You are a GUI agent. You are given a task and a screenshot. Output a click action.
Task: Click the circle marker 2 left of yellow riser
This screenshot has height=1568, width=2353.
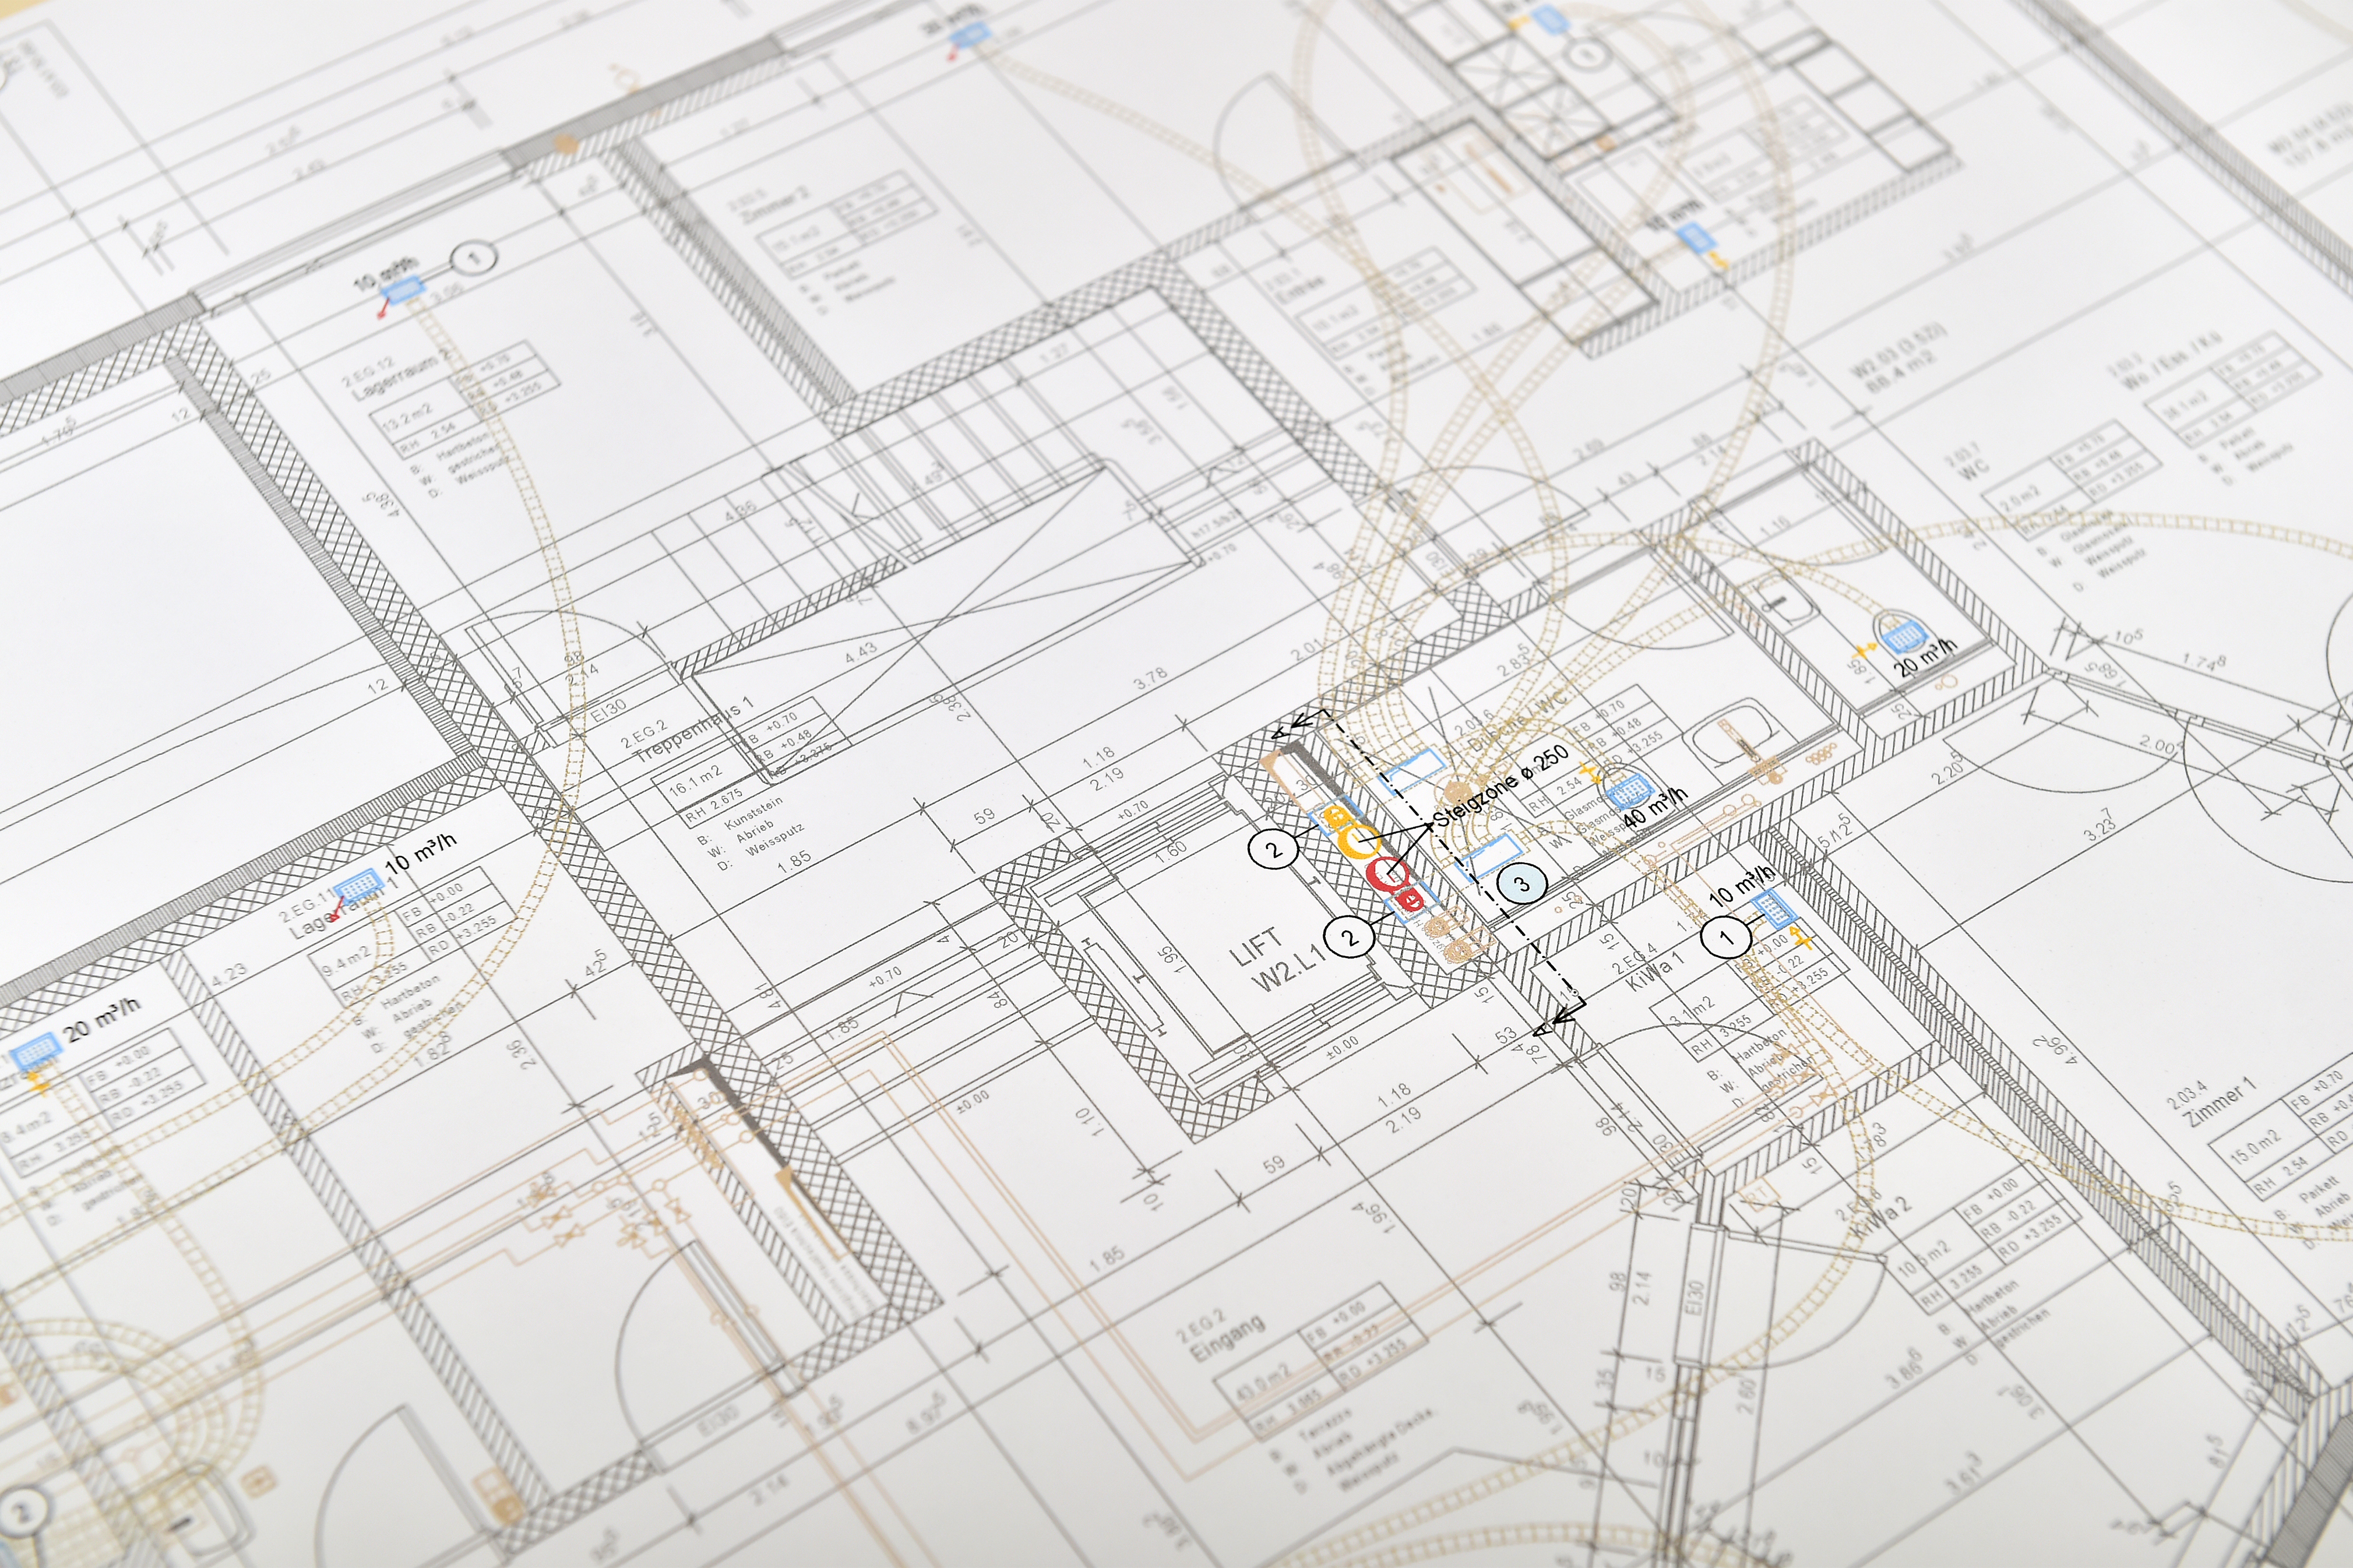tap(1273, 850)
